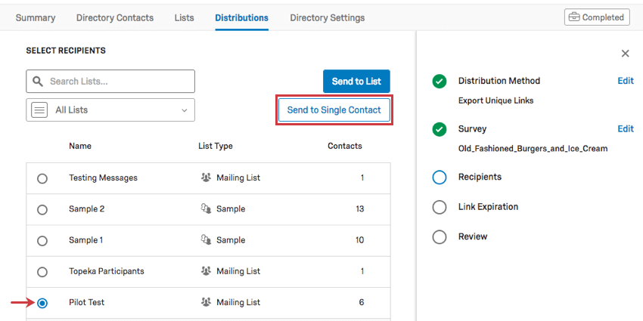Select the Topeka Participants radio button
643x321 pixels.
42,272
